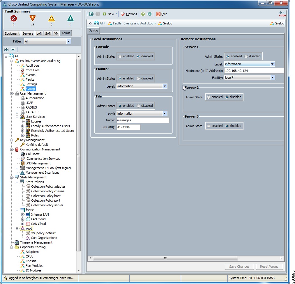Collapse the User Management node
This screenshot has width=295, height=284.
11,93
